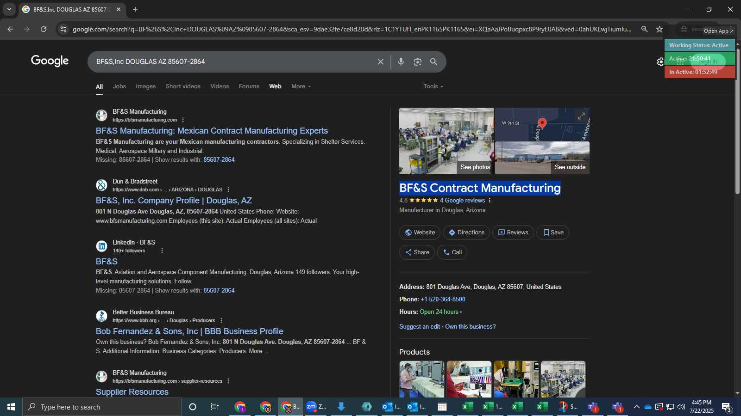Show results with 85607-2864 under first result

[x=219, y=160]
